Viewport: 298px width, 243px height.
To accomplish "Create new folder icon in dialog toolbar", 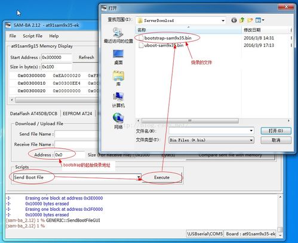I will click(250, 20).
